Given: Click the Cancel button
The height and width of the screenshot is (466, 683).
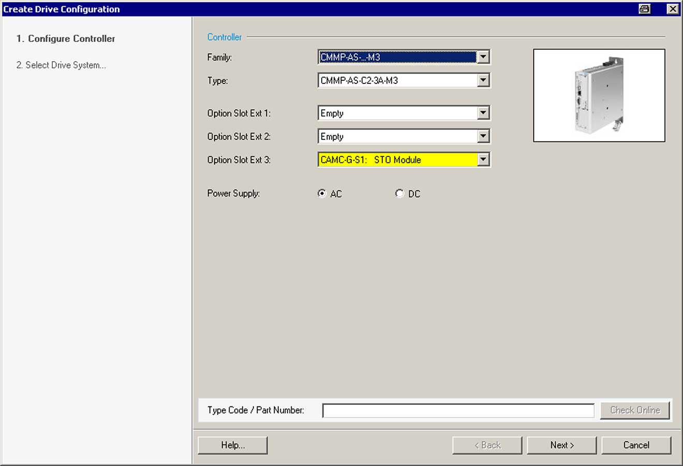Looking at the screenshot, I should (636, 445).
